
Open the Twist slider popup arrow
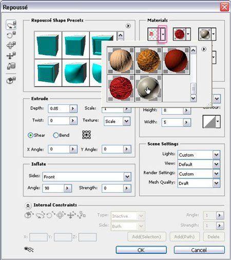[73, 121]
